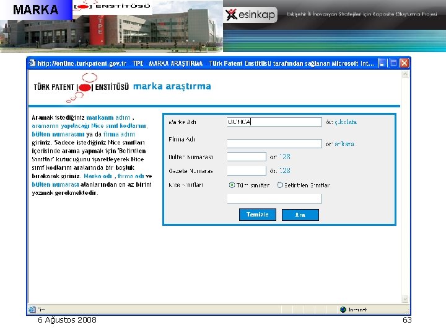Viewport: 446px width, 335px height.
Task: Click the 'firma adını' highlighted text
Action: [119, 134]
